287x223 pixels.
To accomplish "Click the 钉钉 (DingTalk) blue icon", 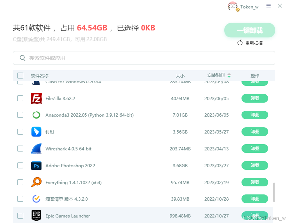I will pyautogui.click(x=36, y=132).
